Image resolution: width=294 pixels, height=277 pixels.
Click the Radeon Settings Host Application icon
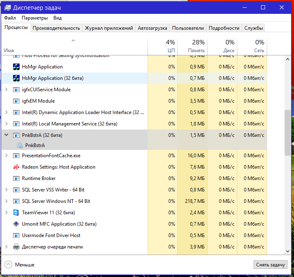(x=16, y=167)
